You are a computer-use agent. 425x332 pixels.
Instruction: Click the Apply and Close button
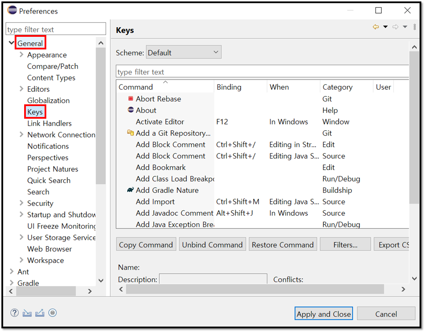coord(323,314)
